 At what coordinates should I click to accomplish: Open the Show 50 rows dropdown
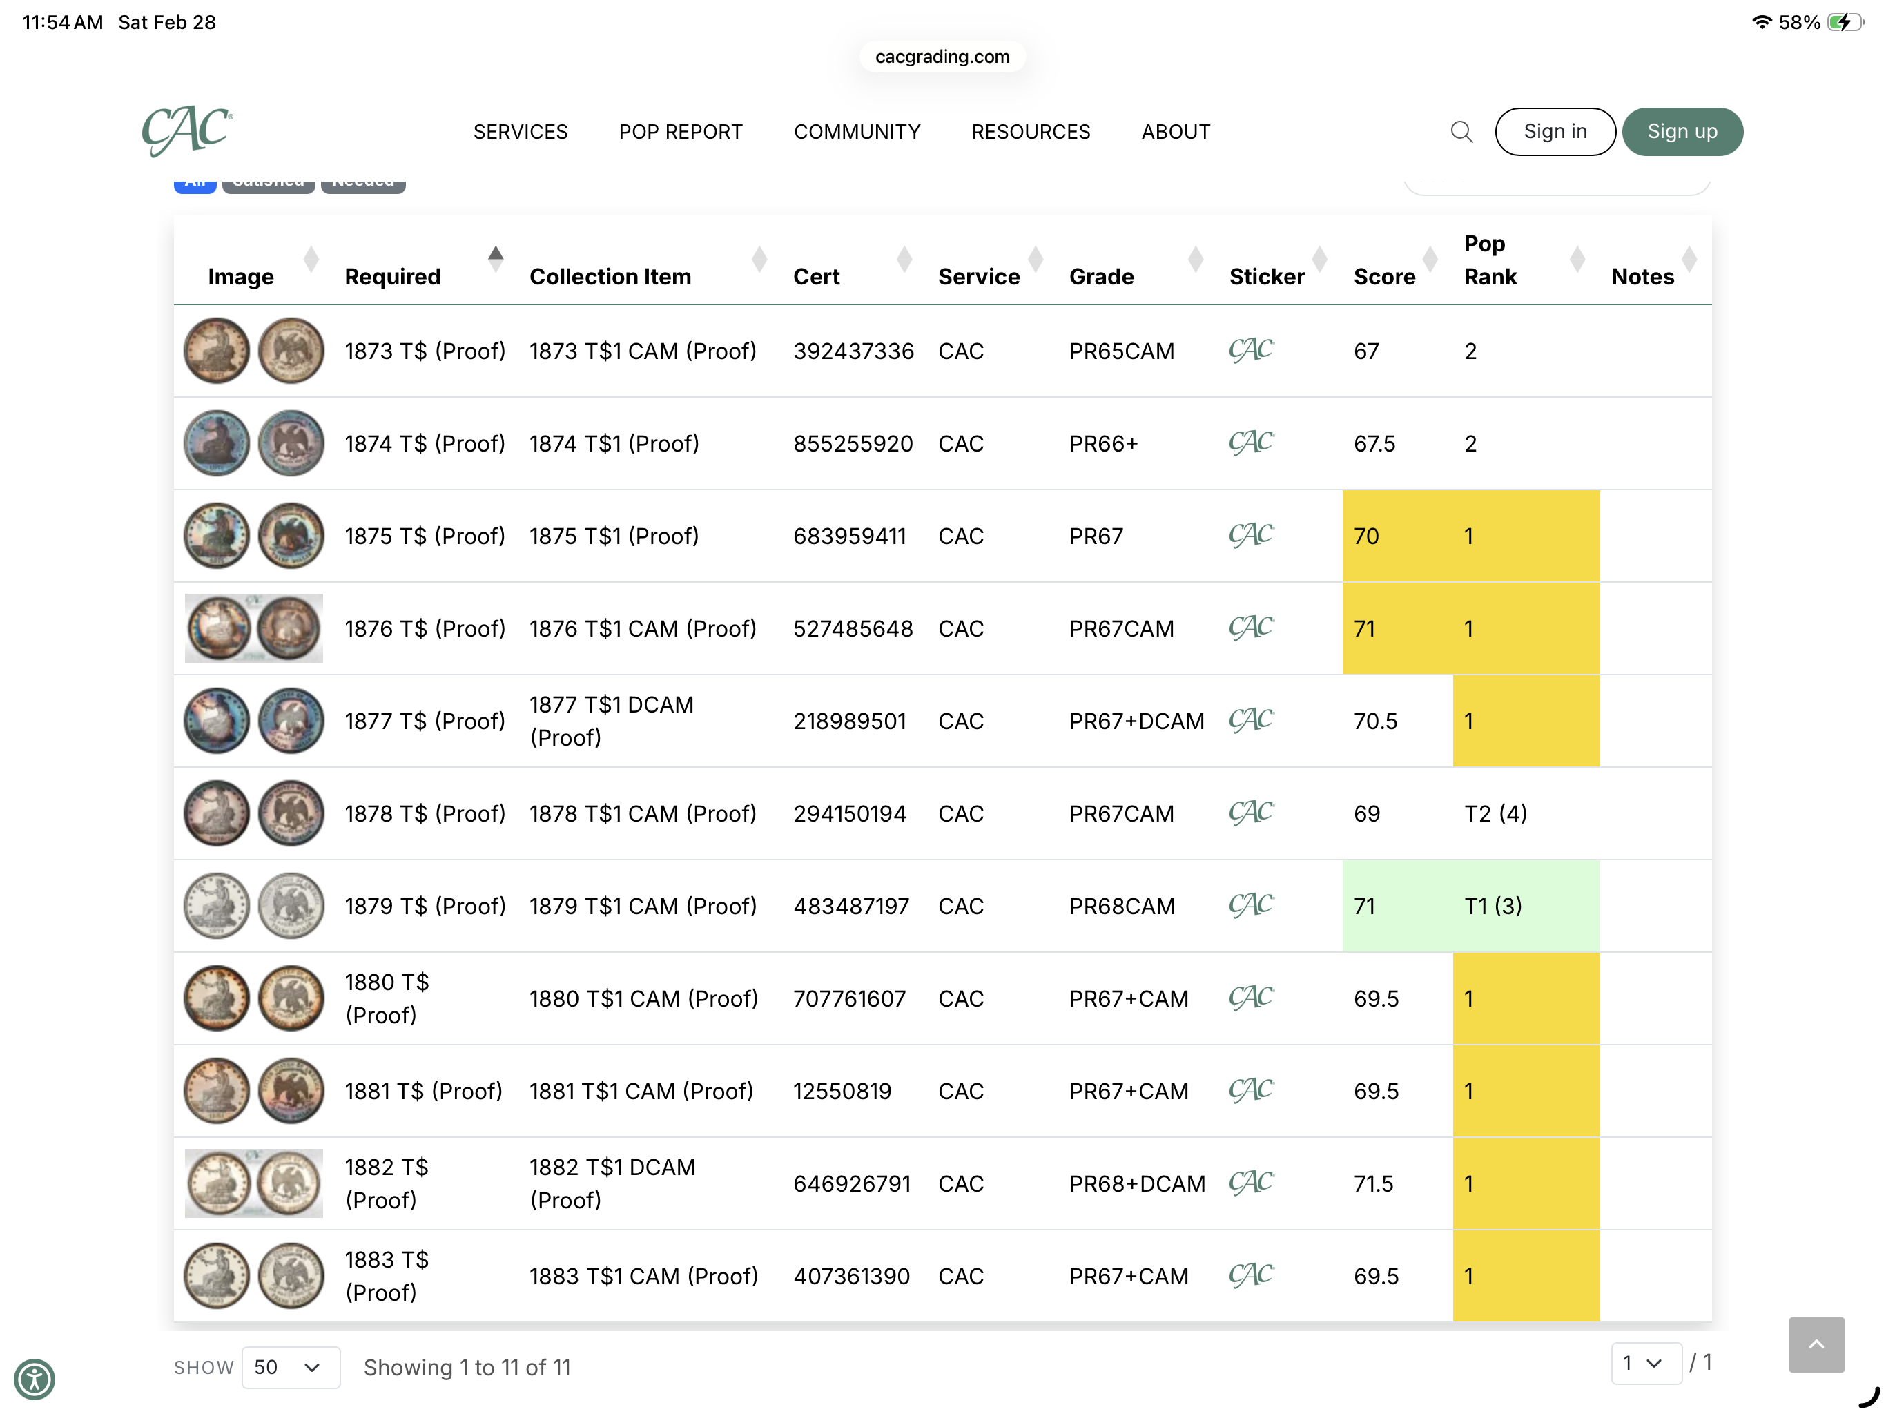pyautogui.click(x=290, y=1367)
